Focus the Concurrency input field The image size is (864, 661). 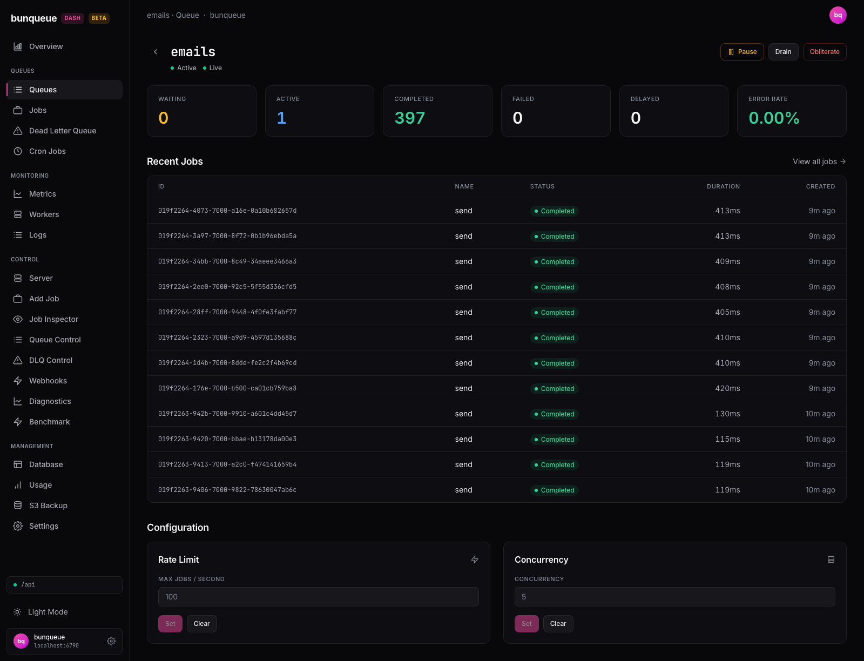point(675,597)
